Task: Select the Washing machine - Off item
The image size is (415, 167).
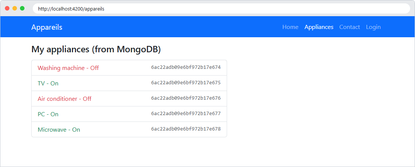Action: [x=129, y=68]
